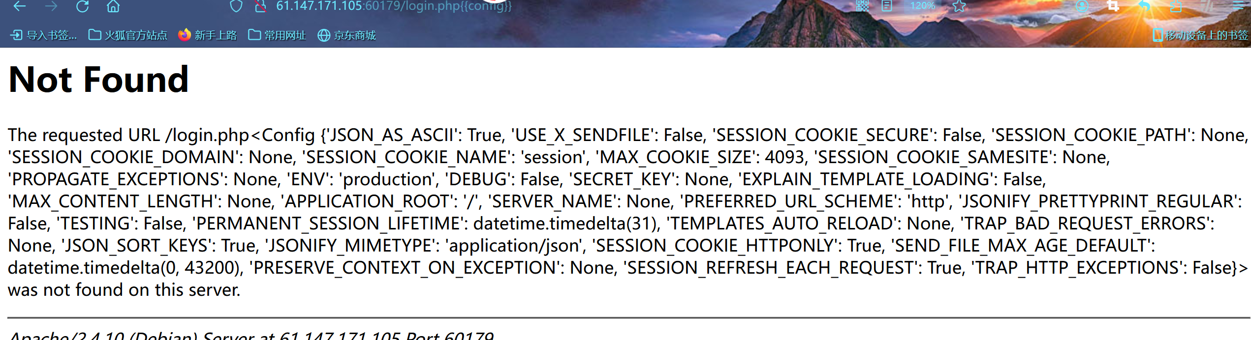Open the 火狐官方站点 bookmarks folder
The width and height of the screenshot is (1251, 340).
(x=128, y=35)
